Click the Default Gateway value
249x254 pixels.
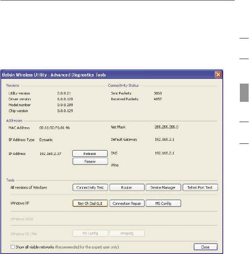coord(164,140)
